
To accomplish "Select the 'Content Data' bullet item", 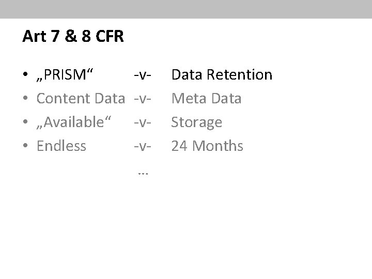I will 81,99.
